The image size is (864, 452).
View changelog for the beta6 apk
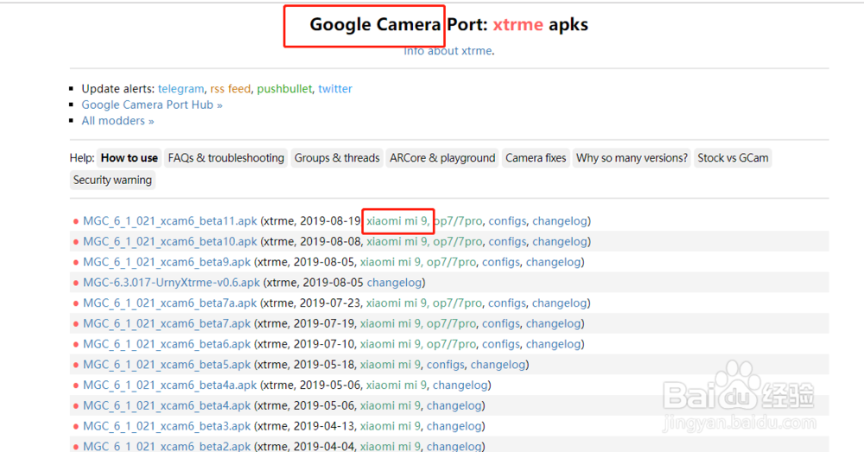553,344
